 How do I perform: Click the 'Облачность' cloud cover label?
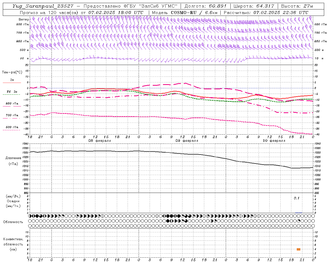(13, 222)
